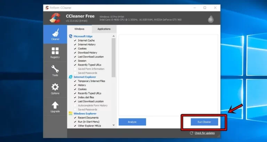Enable Autocomplete Form History checkbox
Screen dimensions: 267x142
(x=75, y=106)
